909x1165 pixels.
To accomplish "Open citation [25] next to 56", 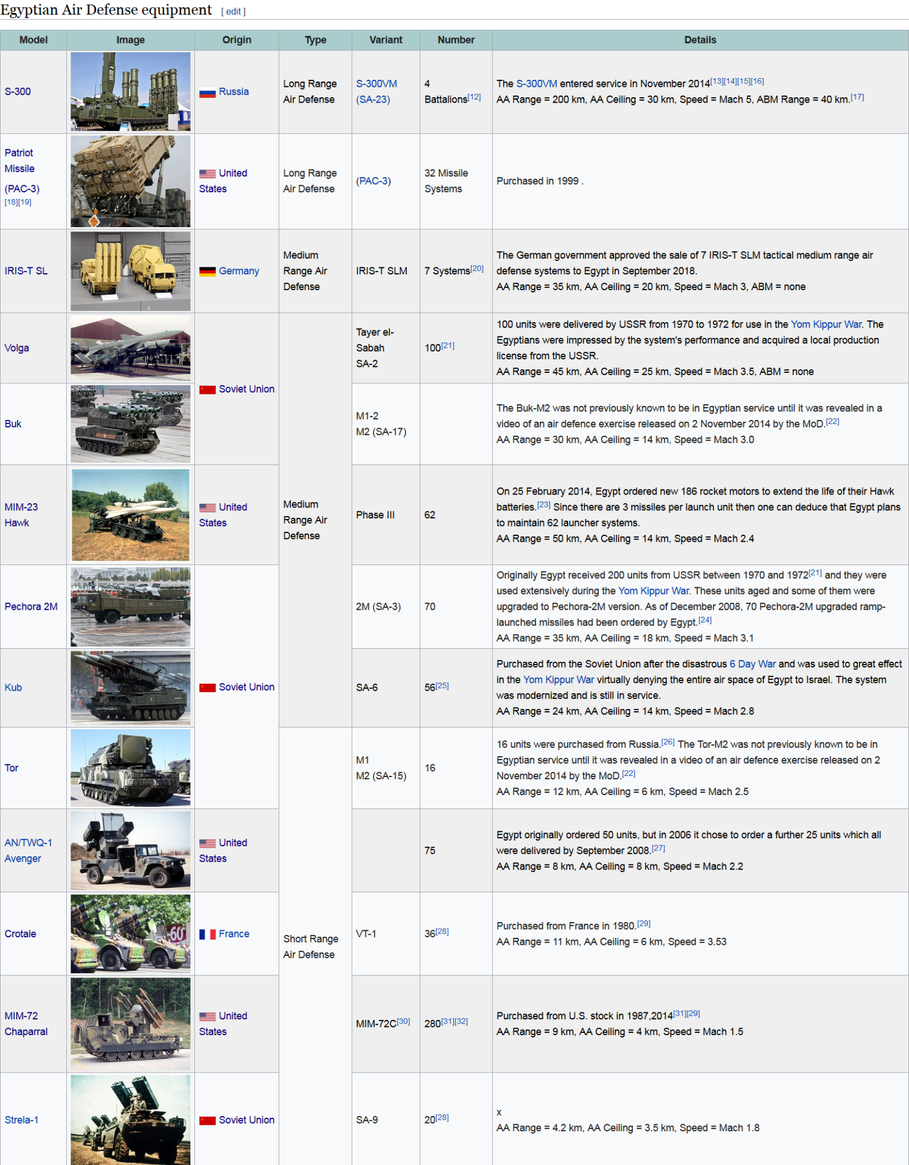I will click(442, 686).
